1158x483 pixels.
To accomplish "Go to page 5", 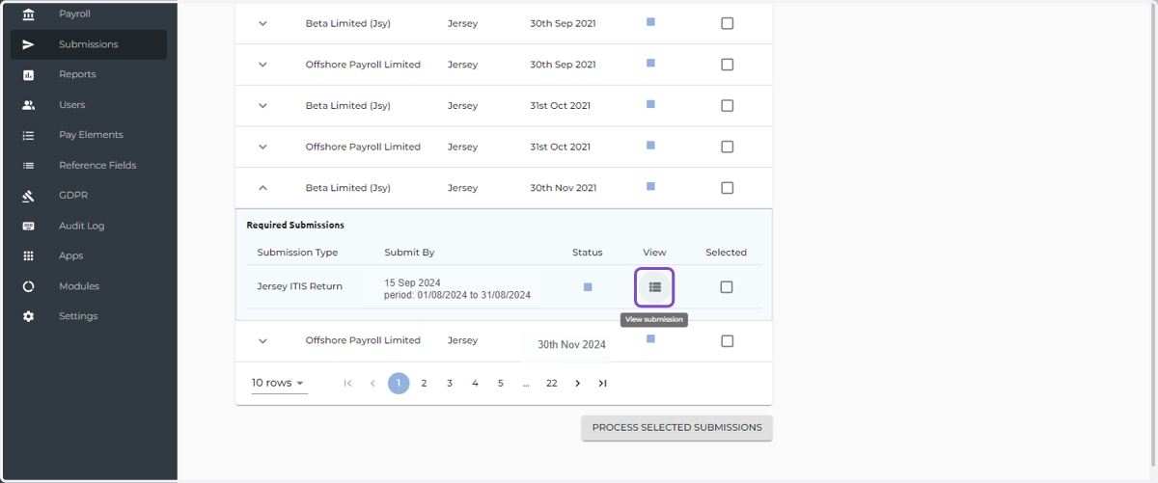I will pyautogui.click(x=501, y=383).
